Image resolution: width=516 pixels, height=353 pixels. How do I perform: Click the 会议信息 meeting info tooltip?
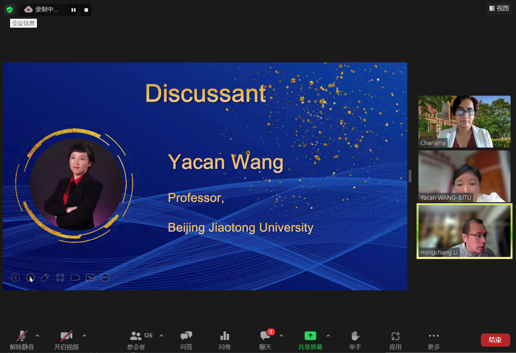[23, 23]
